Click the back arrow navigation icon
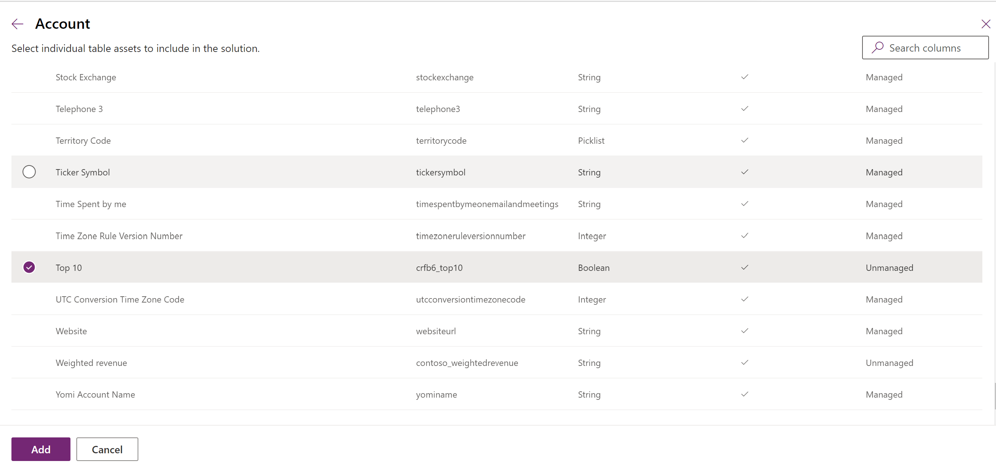 click(x=17, y=23)
